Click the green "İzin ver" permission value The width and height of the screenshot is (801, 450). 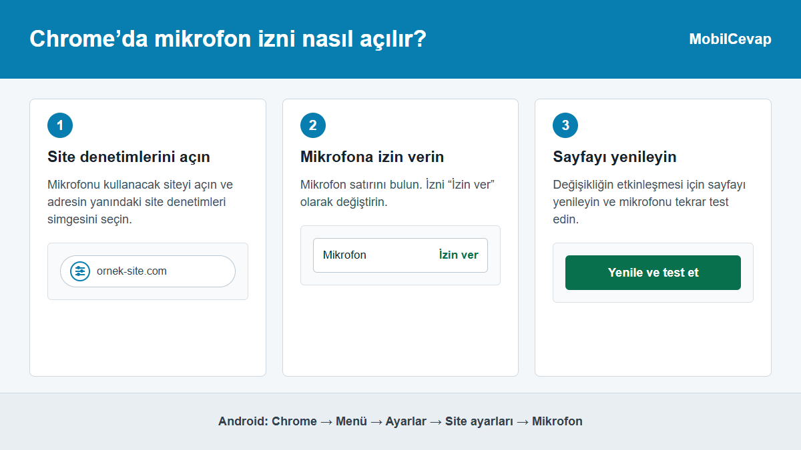pyautogui.click(x=459, y=255)
